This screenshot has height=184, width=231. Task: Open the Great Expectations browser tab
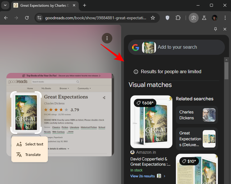point(44,5)
